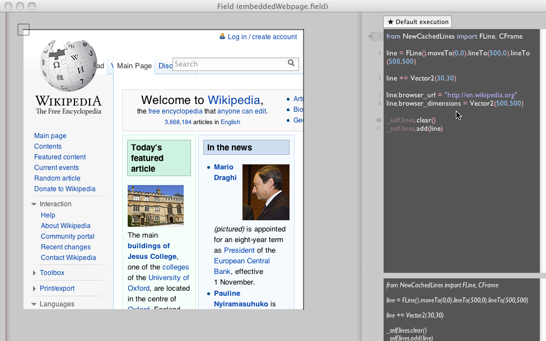
Task: Expand the Toolbox sidebar section
Action: 34,273
